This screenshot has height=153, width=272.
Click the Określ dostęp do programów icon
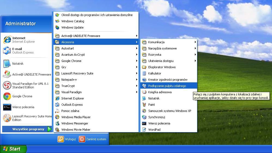(x=57, y=15)
